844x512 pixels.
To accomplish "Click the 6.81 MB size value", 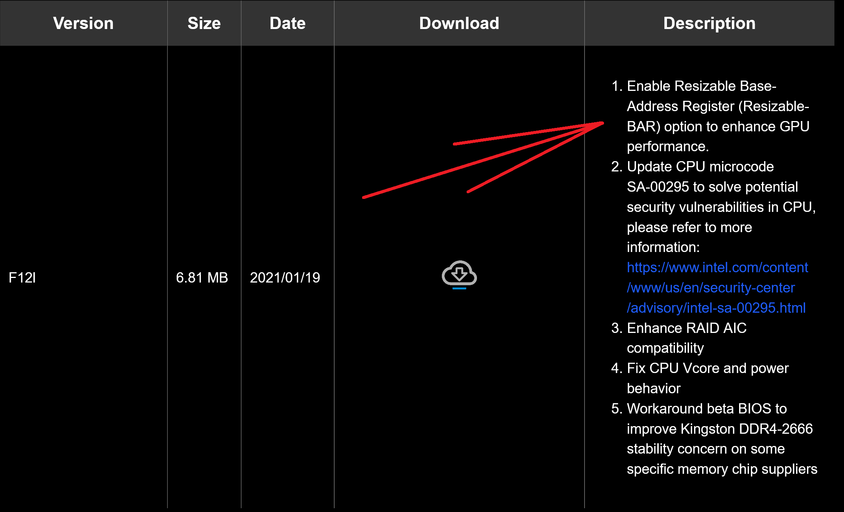I will 202,278.
